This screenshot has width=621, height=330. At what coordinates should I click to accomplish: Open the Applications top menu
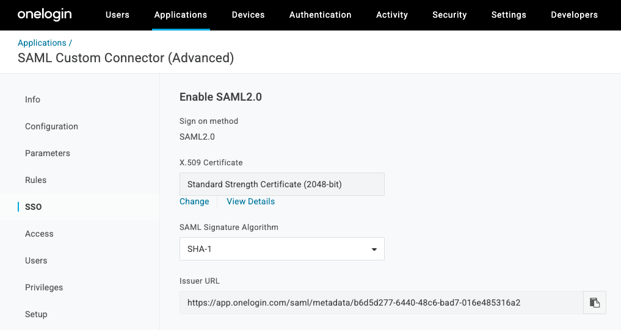[181, 15]
